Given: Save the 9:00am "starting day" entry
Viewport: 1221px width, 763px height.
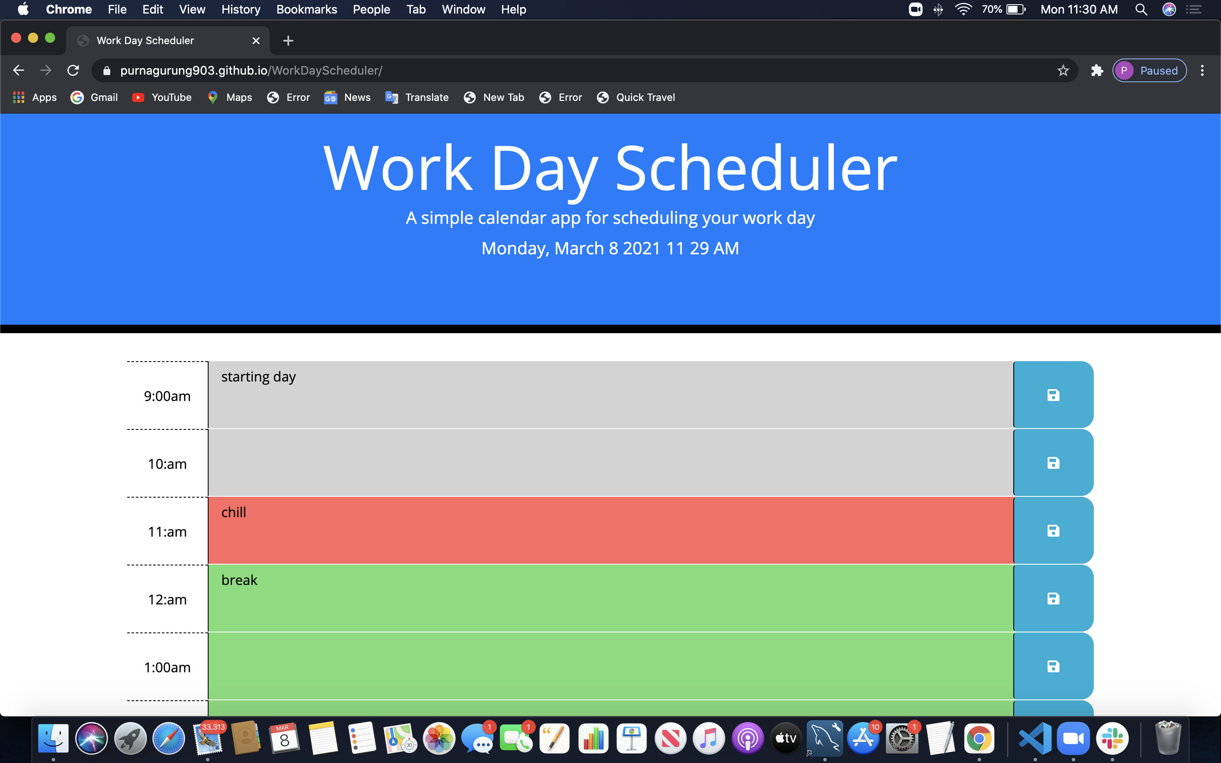Looking at the screenshot, I should pos(1053,395).
